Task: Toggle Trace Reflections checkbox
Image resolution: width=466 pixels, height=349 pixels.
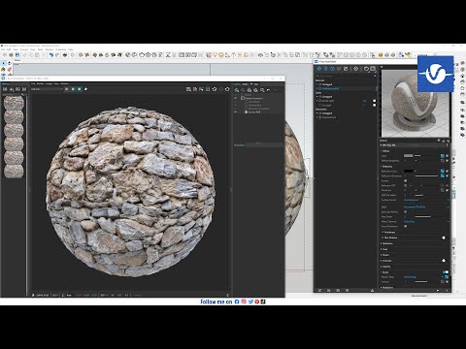Action: pyautogui.click(x=406, y=226)
